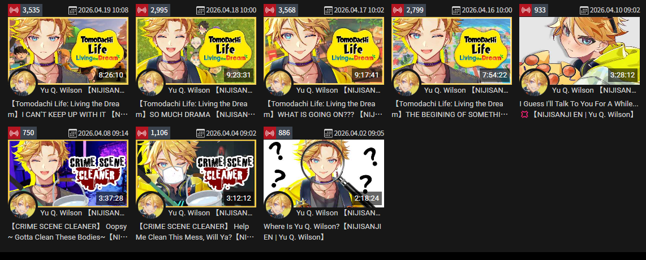The height and width of the screenshot is (260, 646).
Task: Click the calendar icon beside 2026.04.04 09:02
Action: tap(200, 133)
